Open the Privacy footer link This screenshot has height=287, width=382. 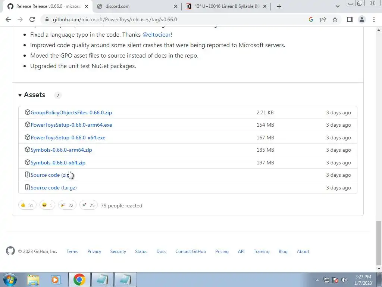click(x=94, y=251)
